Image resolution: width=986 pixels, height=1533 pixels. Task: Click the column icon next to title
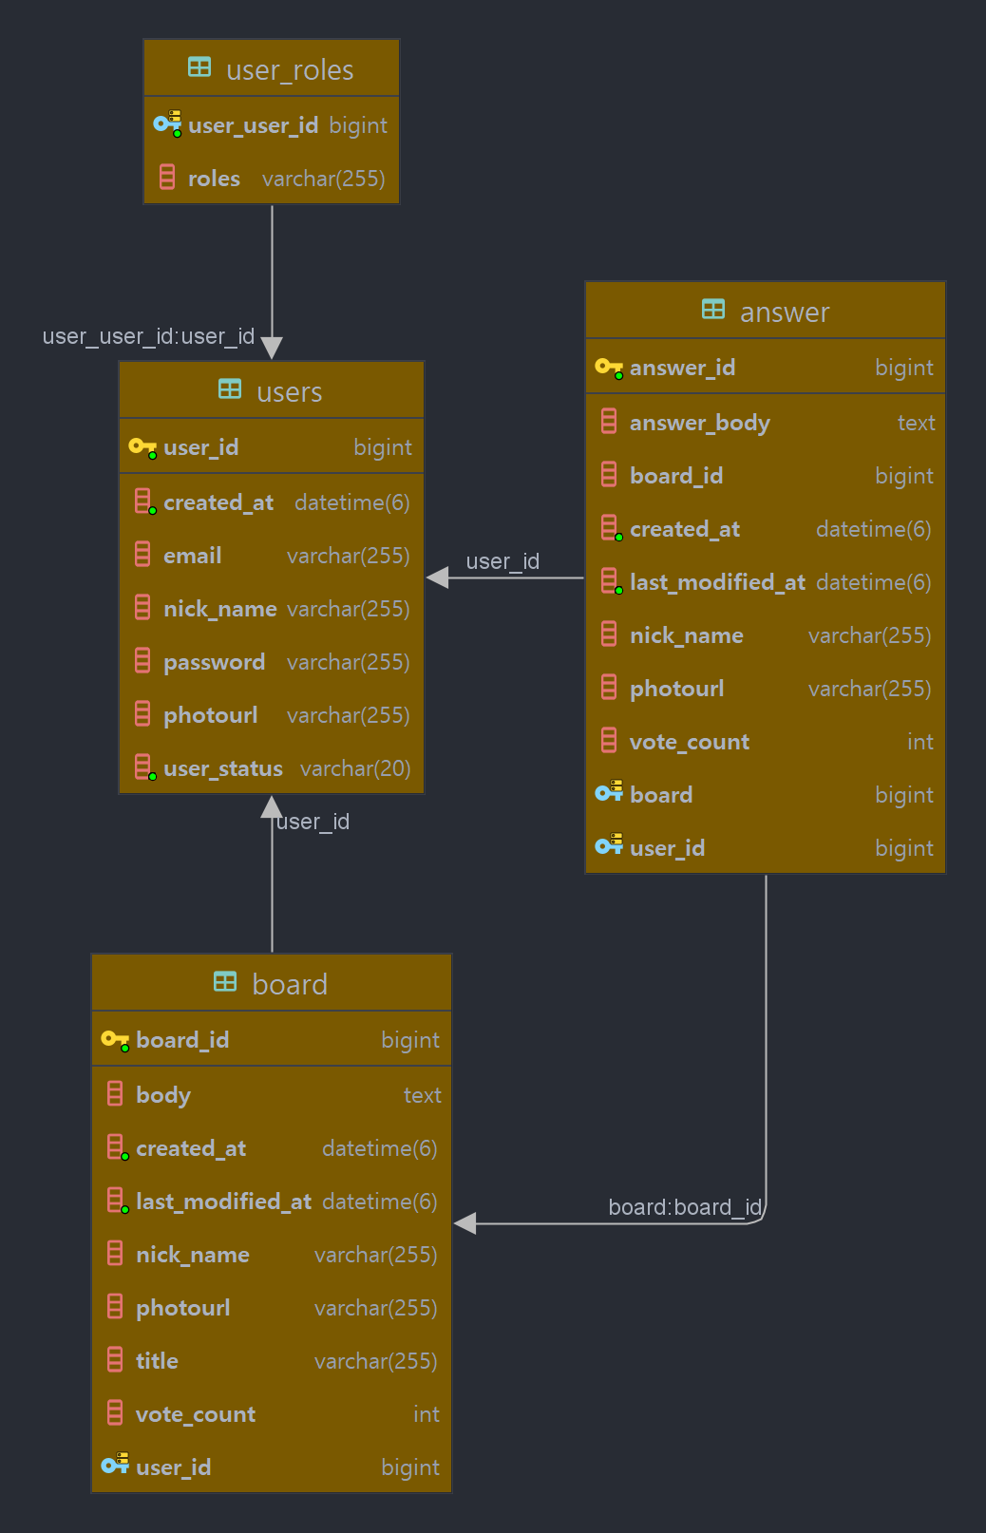[x=115, y=1359]
